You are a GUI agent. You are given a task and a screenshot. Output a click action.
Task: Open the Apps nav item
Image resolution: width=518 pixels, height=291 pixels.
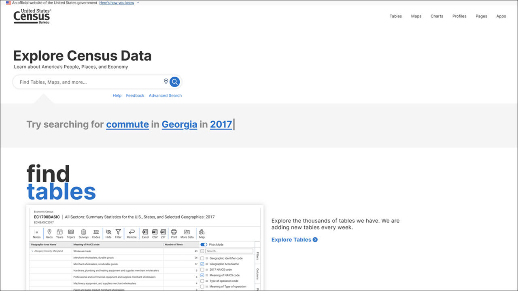(501, 16)
